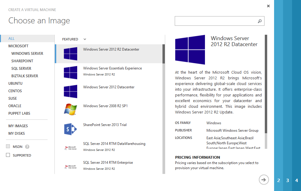Enable the MSDN checkbox
The height and width of the screenshot is (191, 301).
[8, 146]
